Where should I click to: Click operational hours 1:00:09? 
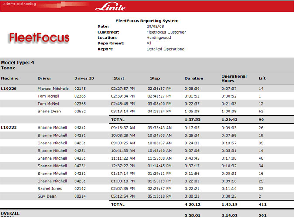pyautogui.click(x=229, y=111)
